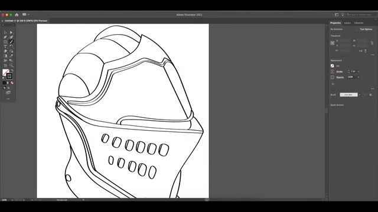Click the fx effects icon
This screenshot has height=212, width=378.
point(333,84)
